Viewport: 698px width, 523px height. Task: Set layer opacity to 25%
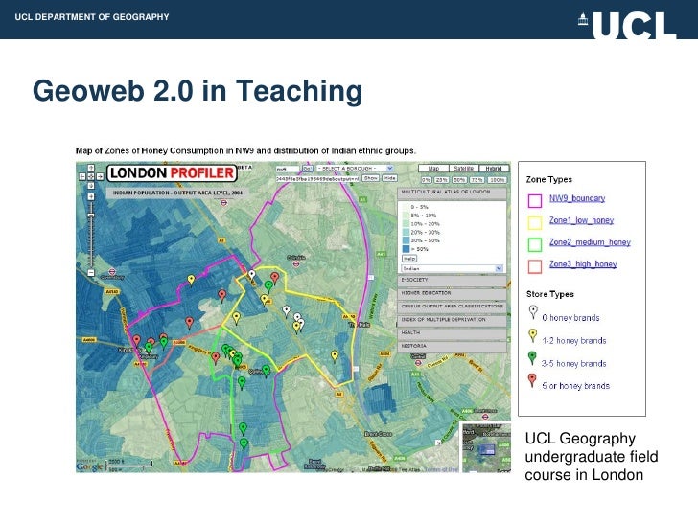pyautogui.click(x=441, y=180)
